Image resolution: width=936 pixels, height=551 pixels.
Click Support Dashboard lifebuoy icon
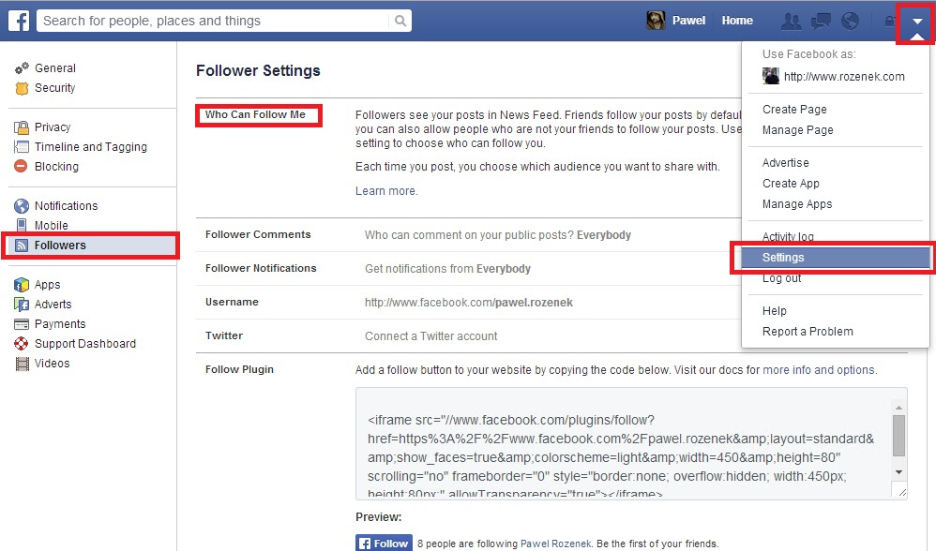point(22,344)
